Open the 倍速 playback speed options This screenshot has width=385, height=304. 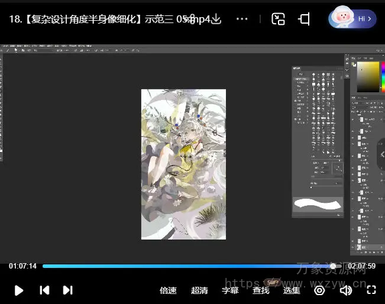click(x=168, y=290)
